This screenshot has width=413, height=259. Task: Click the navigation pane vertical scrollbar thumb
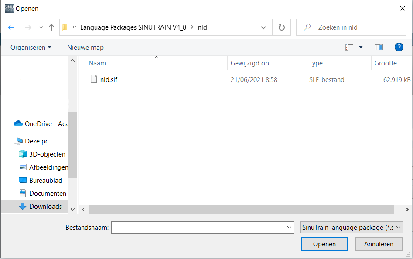(x=73, y=145)
